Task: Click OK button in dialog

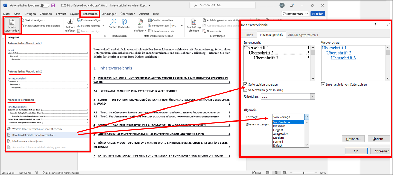Action: (356, 151)
